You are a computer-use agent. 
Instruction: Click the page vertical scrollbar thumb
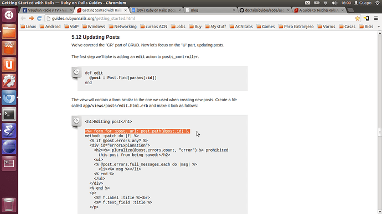pyautogui.click(x=380, y=132)
